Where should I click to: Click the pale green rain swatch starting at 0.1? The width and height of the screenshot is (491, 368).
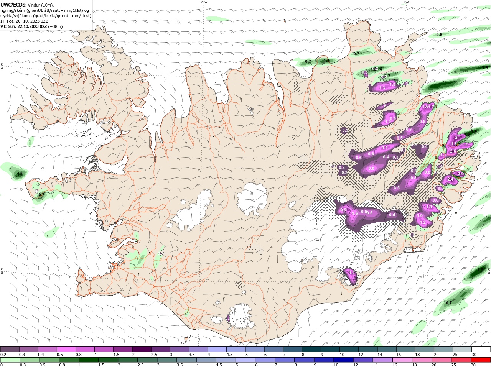(10, 360)
